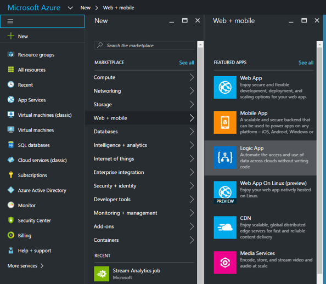The width and height of the screenshot is (326, 284).
Task: Click the Subscriptions key icon
Action: [x=11, y=175]
